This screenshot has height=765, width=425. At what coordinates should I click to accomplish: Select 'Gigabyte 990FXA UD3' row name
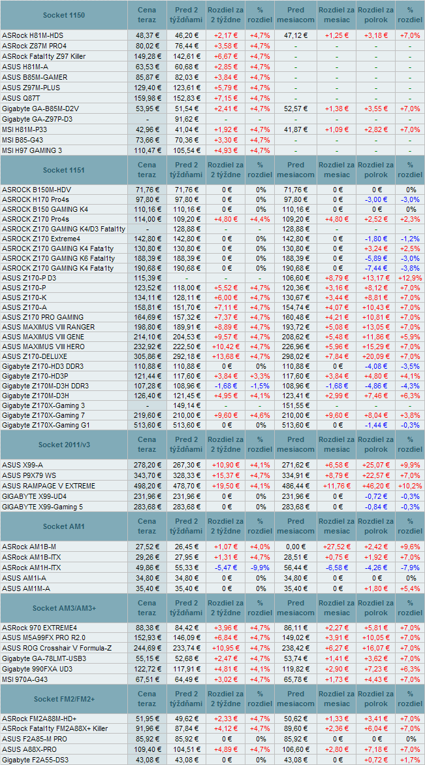click(37, 668)
